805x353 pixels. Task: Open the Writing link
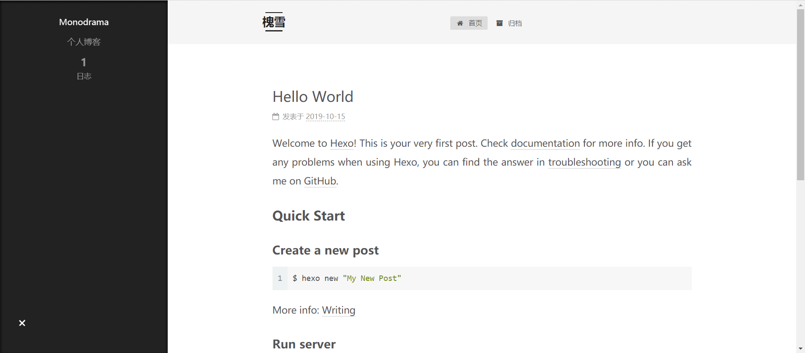pyautogui.click(x=338, y=310)
